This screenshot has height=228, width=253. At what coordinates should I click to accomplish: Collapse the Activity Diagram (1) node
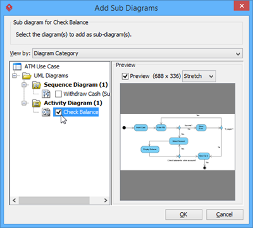[24, 103]
